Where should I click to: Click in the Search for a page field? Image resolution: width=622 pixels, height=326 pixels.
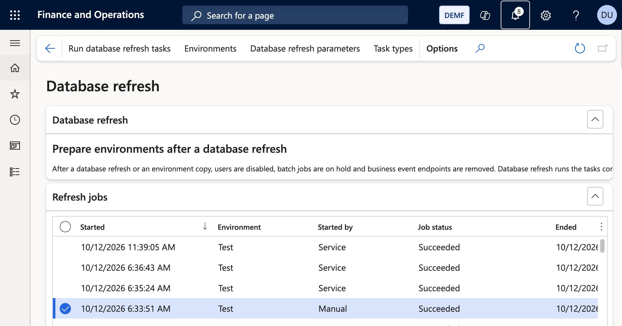pos(295,15)
